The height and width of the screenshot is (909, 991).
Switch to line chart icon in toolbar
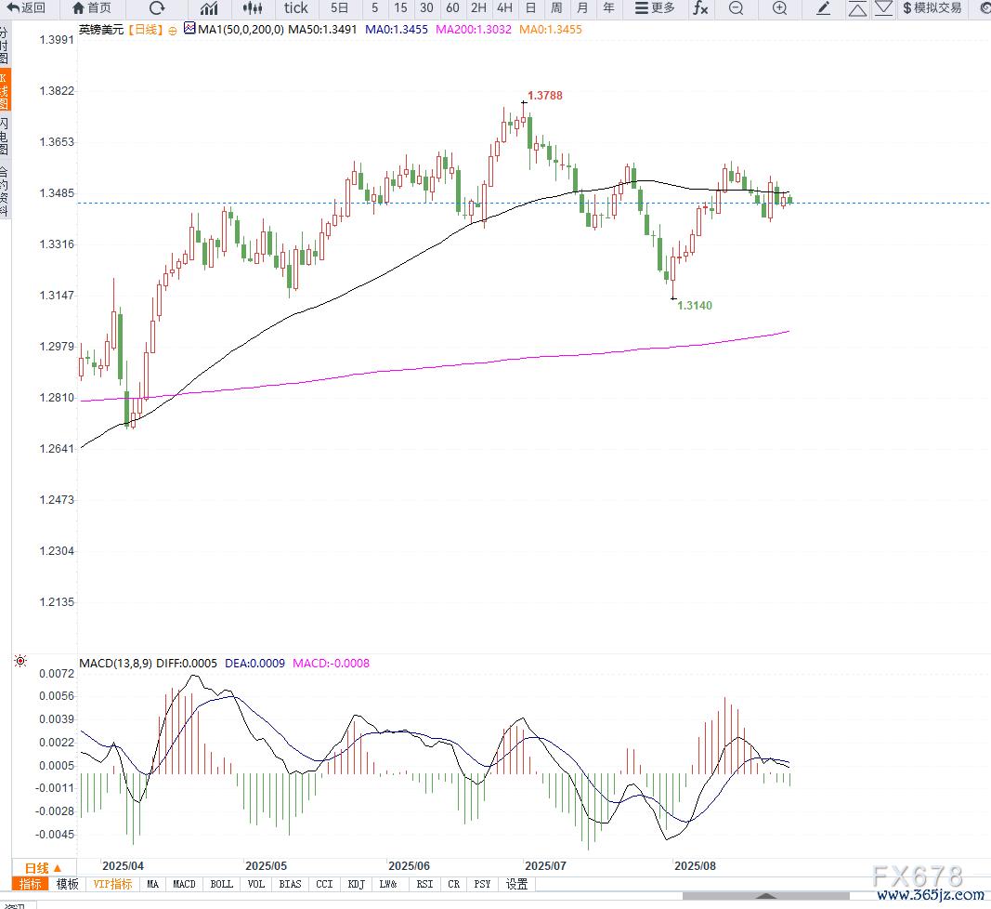(209, 8)
